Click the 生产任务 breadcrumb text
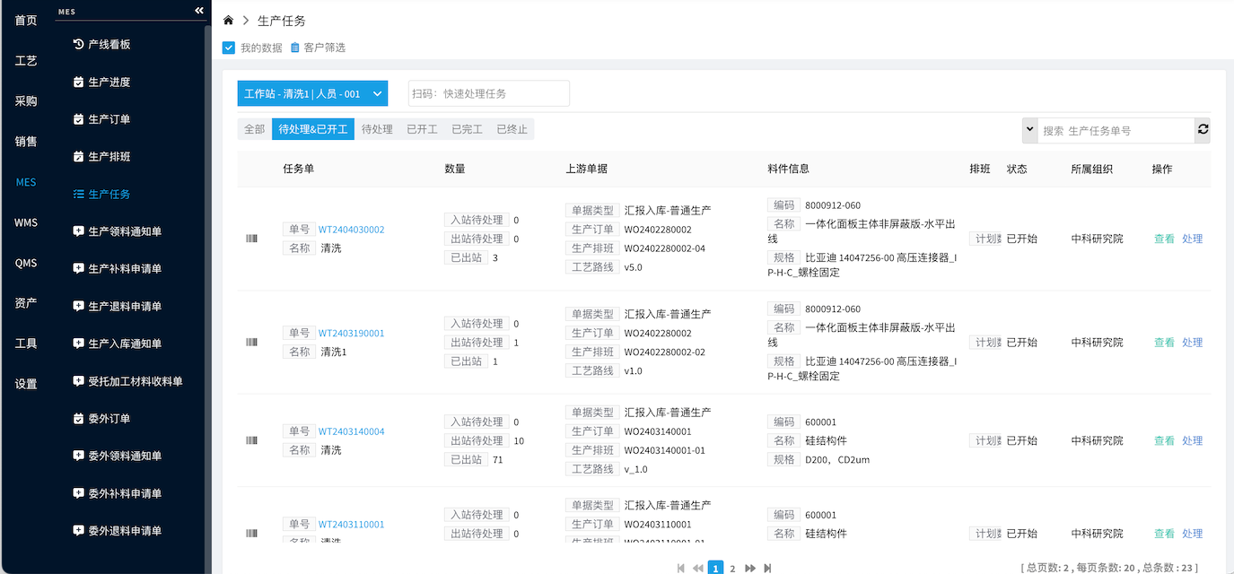Screen dimensions: 1234x574 tap(282, 21)
